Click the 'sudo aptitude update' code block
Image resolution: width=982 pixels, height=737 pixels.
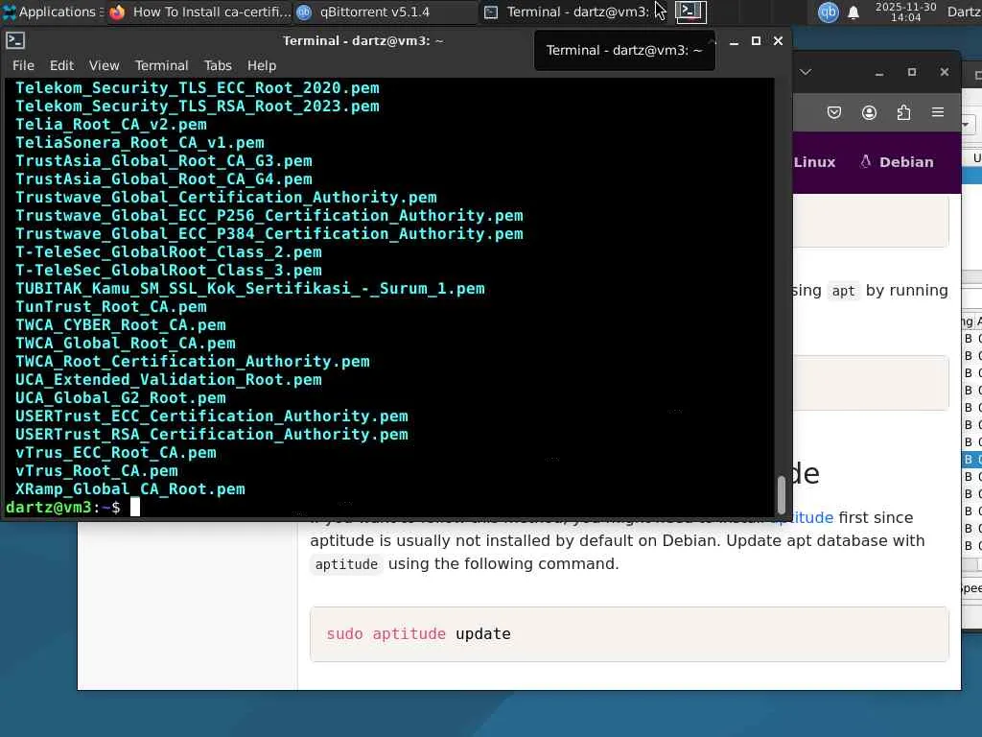629,633
